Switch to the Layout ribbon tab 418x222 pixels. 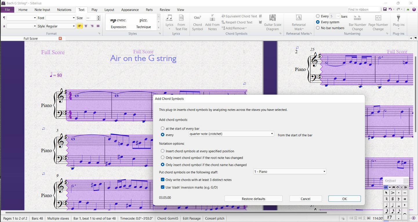pyautogui.click(x=109, y=10)
